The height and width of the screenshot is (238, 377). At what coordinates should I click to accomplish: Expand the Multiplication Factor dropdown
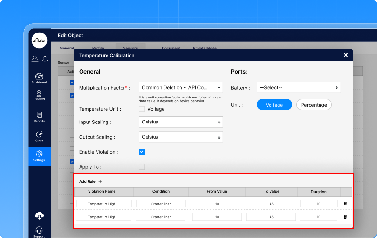coord(181,88)
